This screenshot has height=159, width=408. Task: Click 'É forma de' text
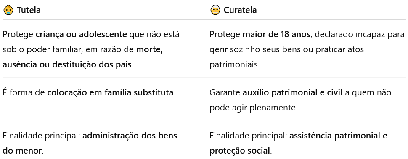click(24, 92)
